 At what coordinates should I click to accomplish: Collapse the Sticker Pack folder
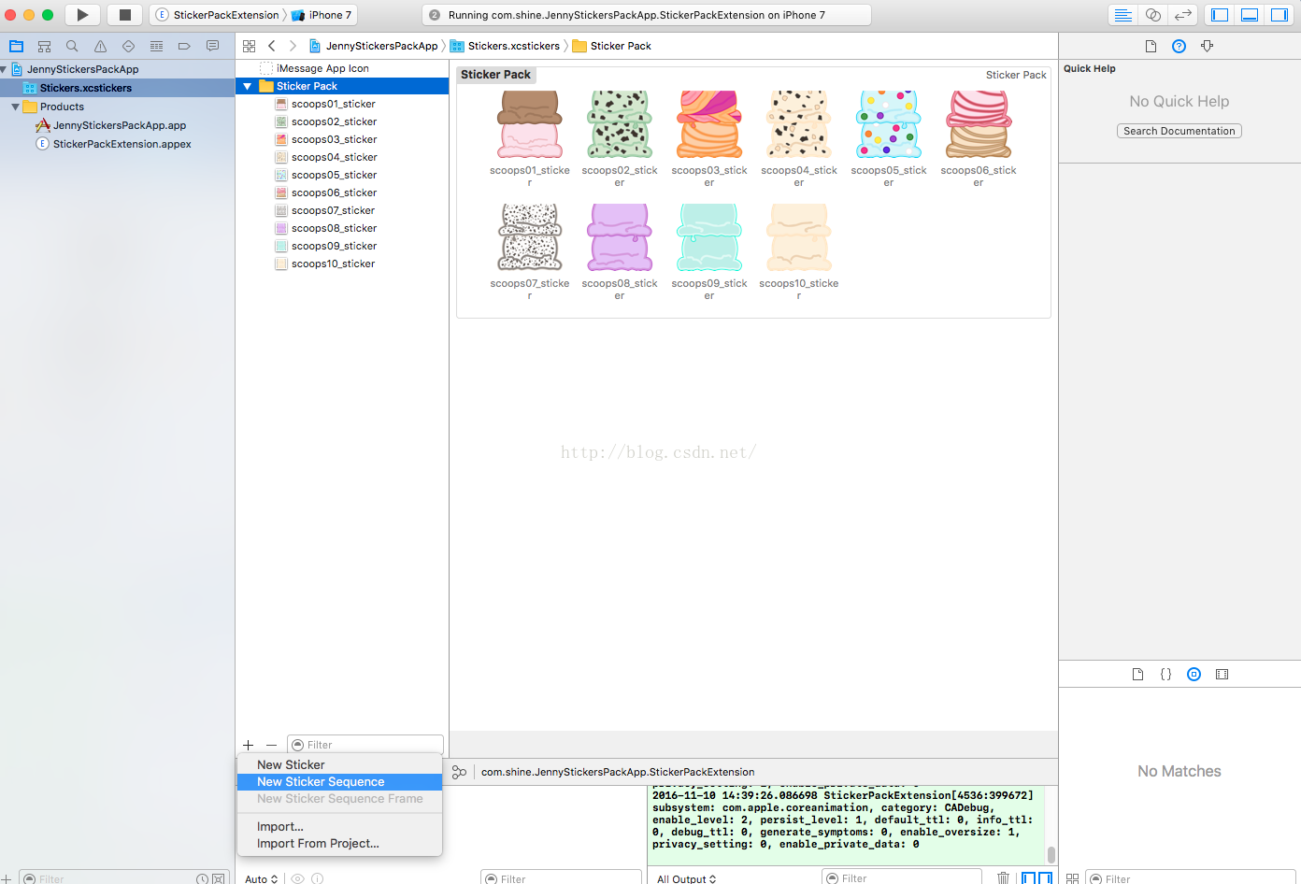click(x=248, y=86)
